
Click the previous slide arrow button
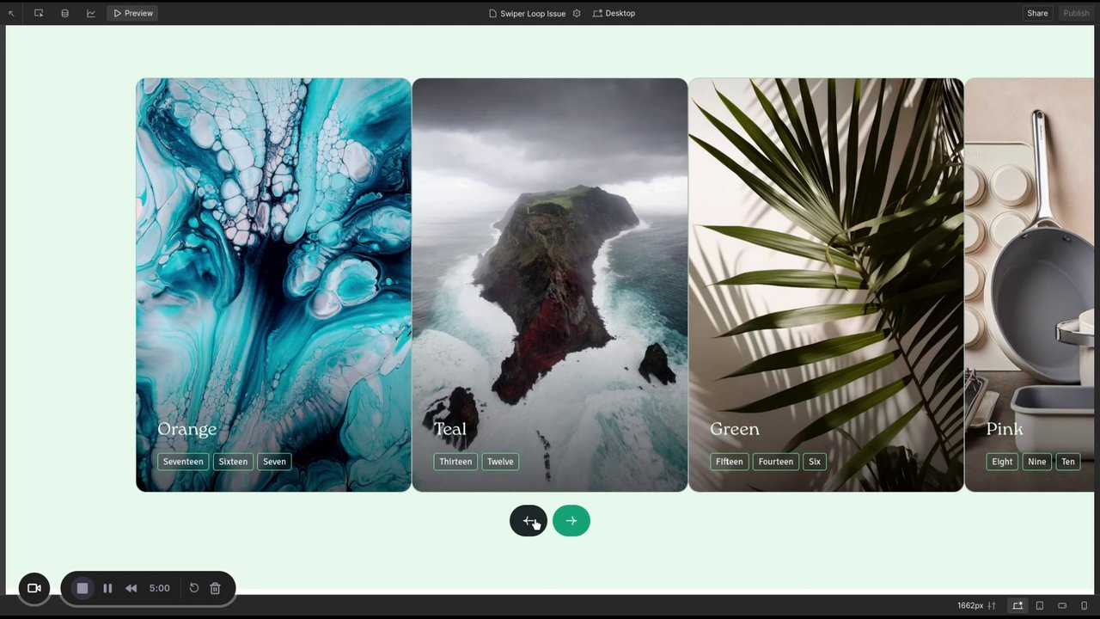(x=529, y=521)
